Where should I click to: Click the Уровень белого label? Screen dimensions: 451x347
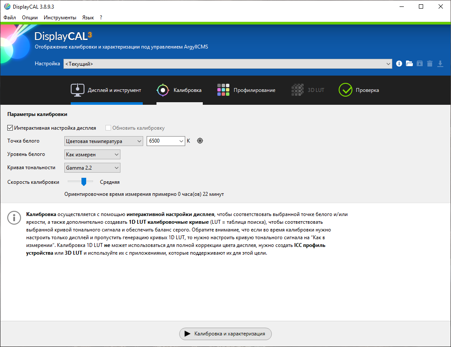click(26, 154)
